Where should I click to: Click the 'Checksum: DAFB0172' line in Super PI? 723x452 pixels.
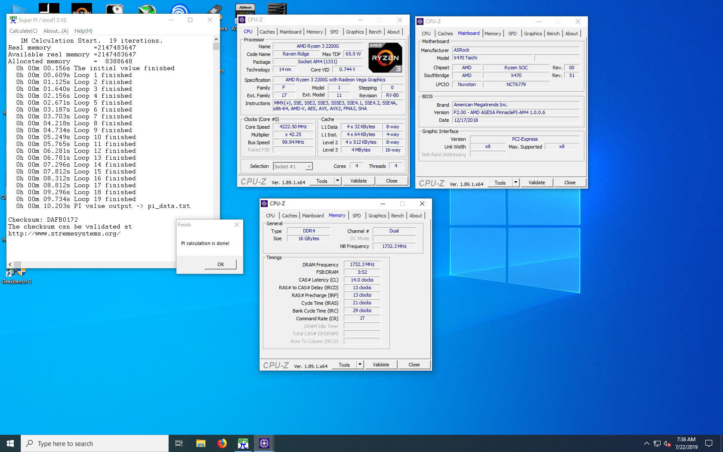(43, 220)
